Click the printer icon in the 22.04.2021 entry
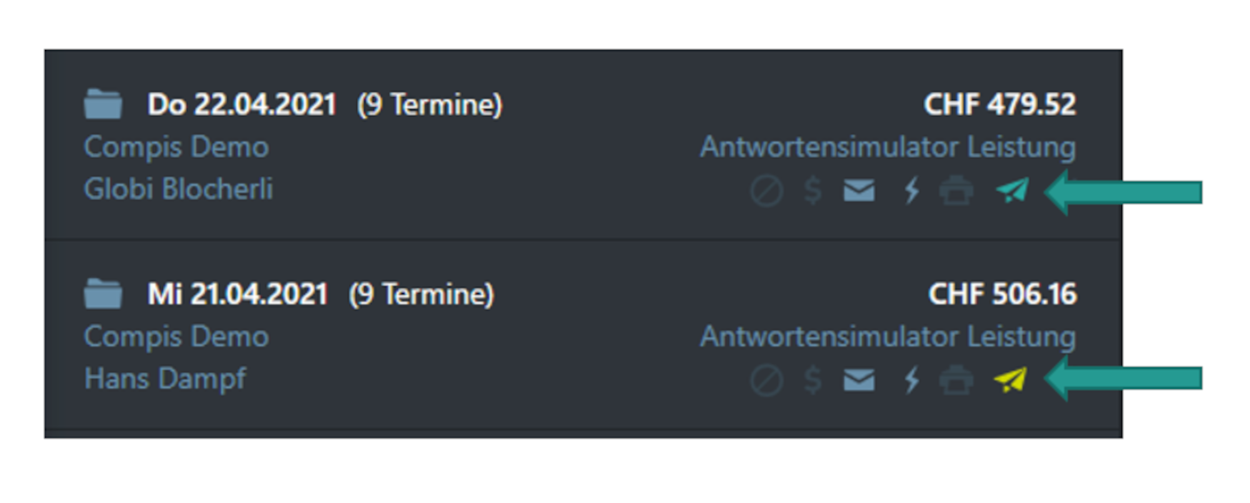The image size is (1250, 503). [957, 191]
